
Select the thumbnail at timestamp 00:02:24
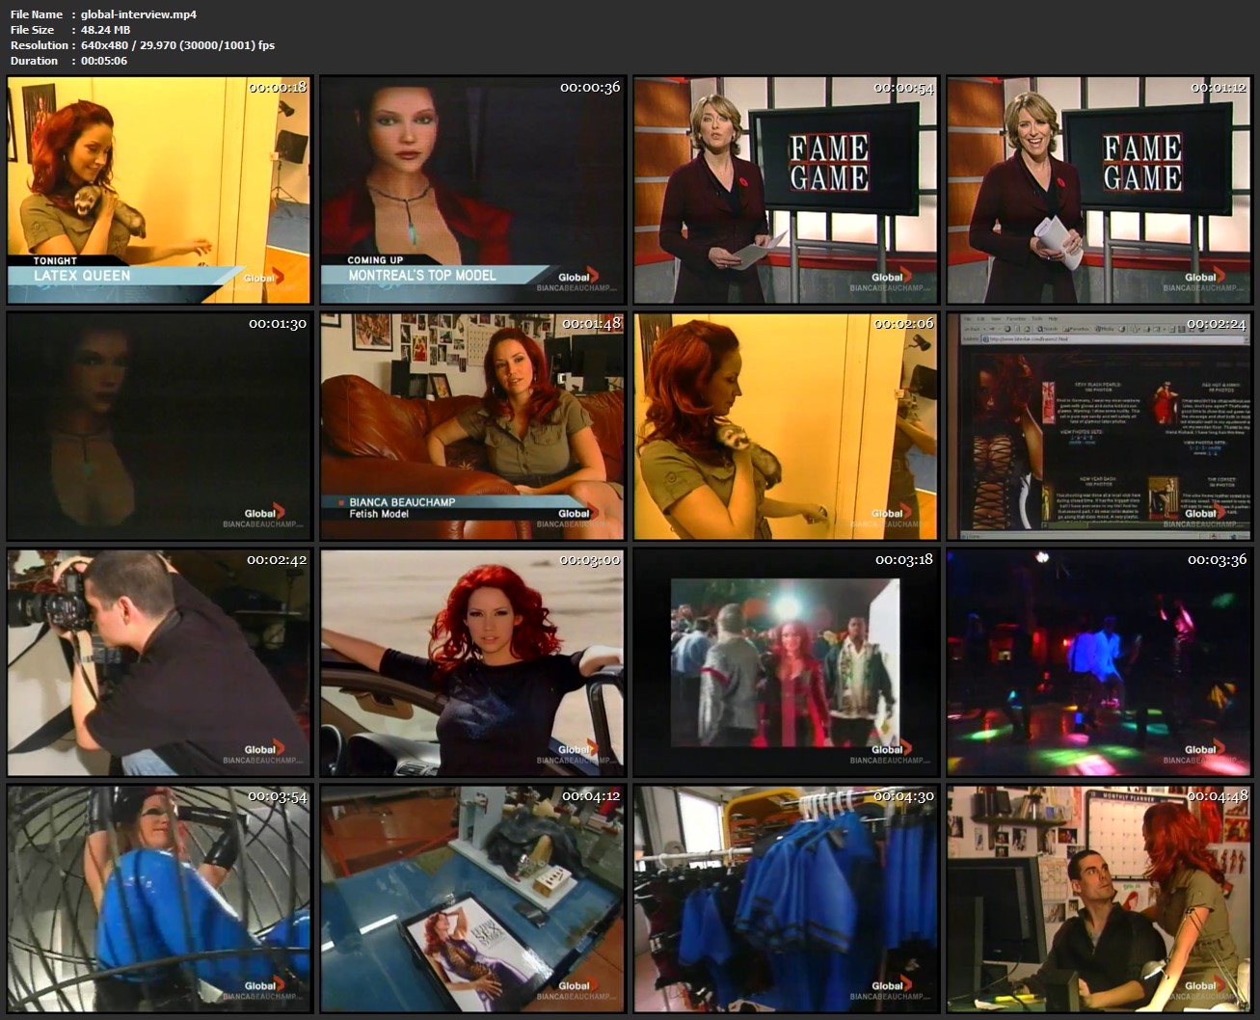[x=1099, y=426]
